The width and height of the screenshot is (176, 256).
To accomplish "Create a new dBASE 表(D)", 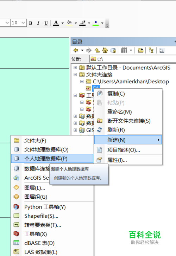I will [x=52, y=243].
